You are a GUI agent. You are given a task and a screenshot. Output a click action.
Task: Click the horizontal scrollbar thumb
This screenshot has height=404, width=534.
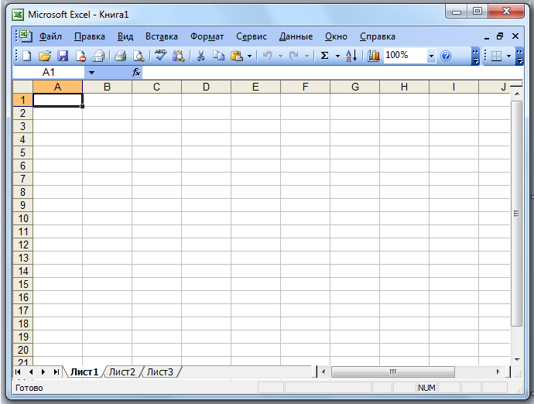tap(393, 371)
